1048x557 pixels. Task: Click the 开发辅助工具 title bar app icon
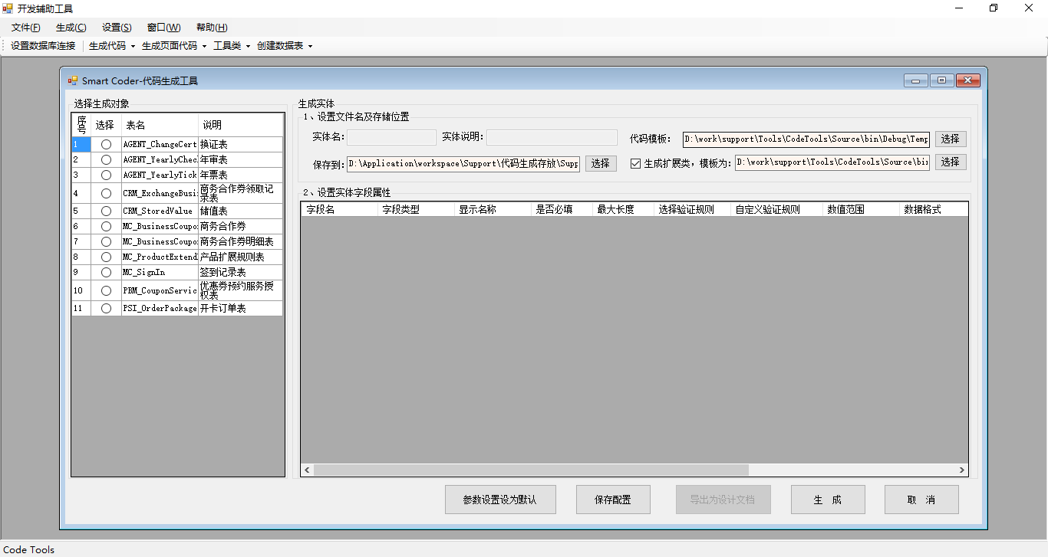tap(8, 8)
